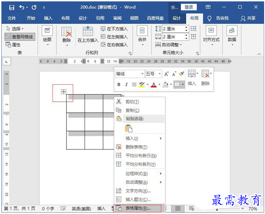
Task: Toggle bold in mini toolbar
Action: [119, 84]
